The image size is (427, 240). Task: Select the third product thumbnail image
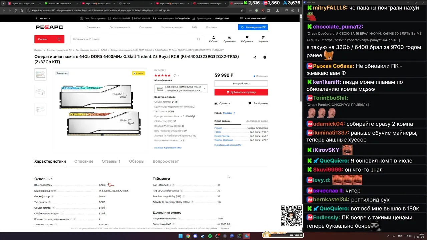coord(40,109)
